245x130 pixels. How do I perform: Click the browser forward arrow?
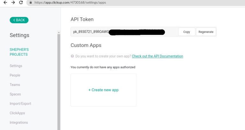tap(13, 2)
